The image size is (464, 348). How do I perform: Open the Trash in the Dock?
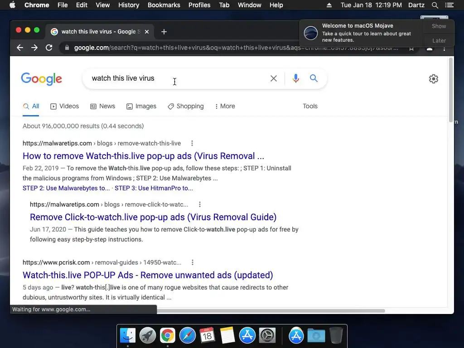pyautogui.click(x=336, y=336)
